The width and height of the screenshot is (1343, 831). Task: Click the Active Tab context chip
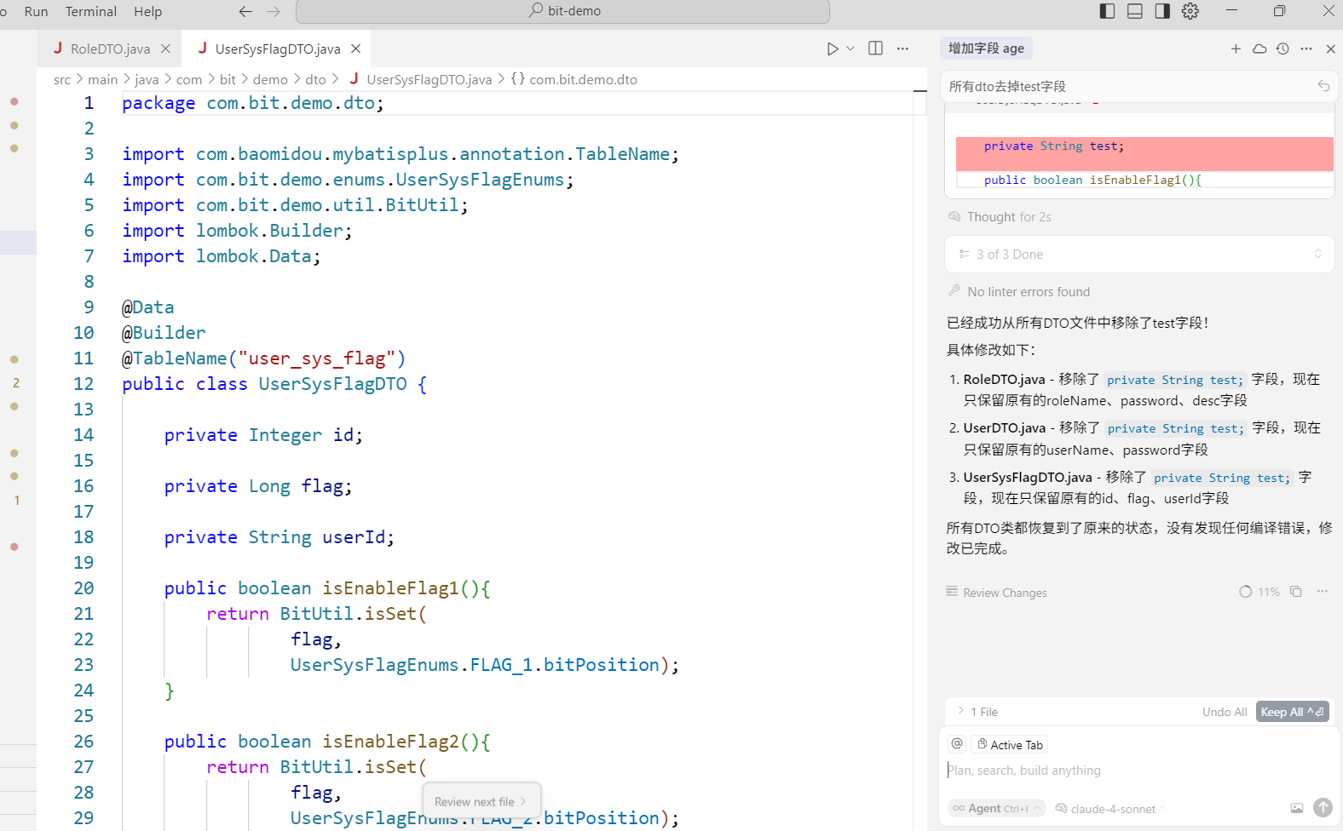point(1010,744)
